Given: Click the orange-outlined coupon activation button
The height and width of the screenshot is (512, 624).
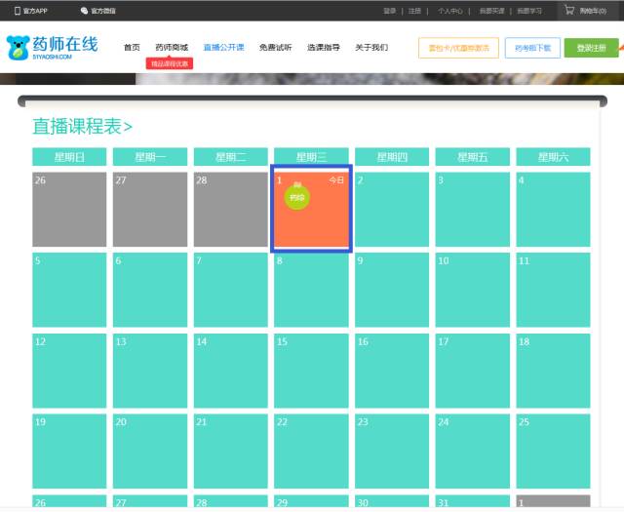Looking at the screenshot, I should 458,48.
